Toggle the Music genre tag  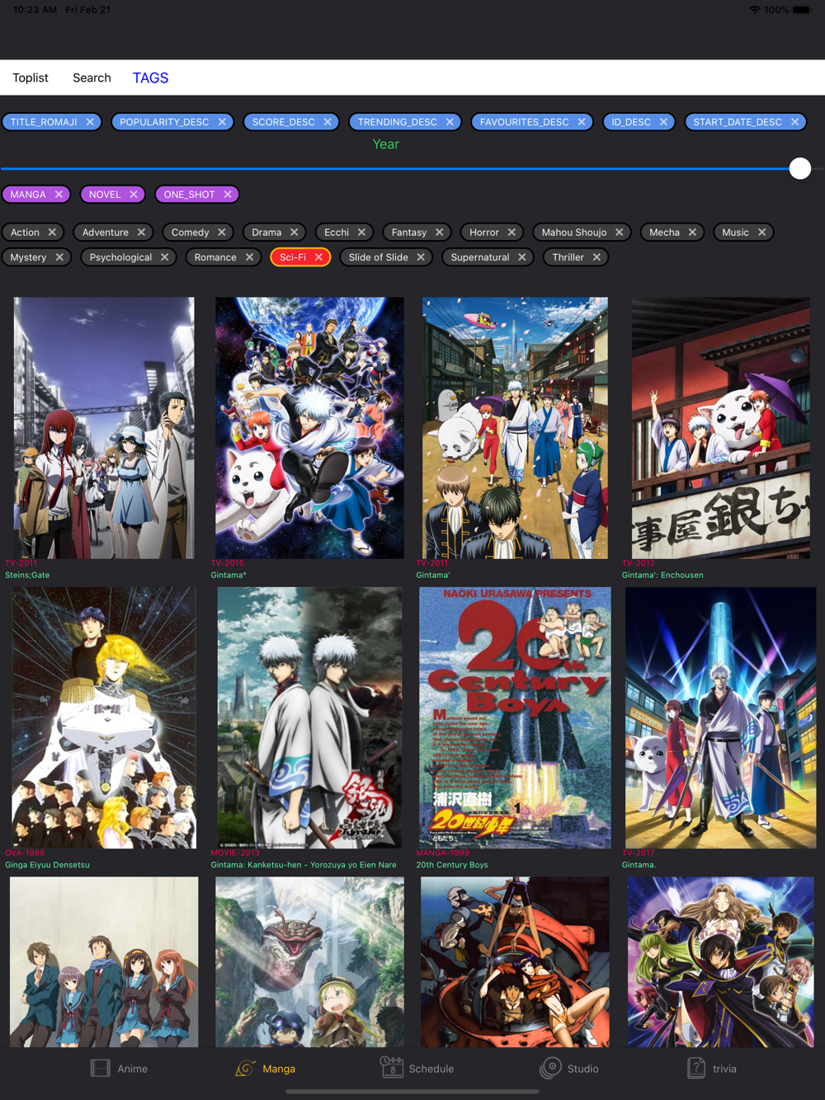[744, 233]
